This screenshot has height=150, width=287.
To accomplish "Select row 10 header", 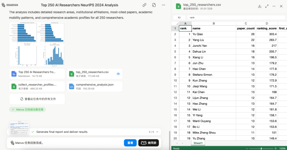I will [175, 81].
